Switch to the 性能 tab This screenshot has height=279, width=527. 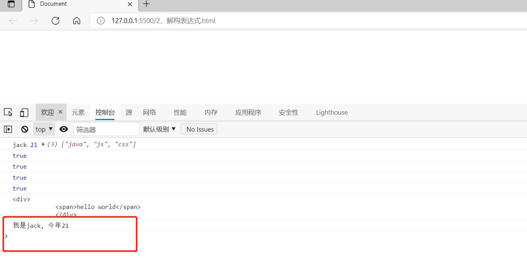point(180,112)
